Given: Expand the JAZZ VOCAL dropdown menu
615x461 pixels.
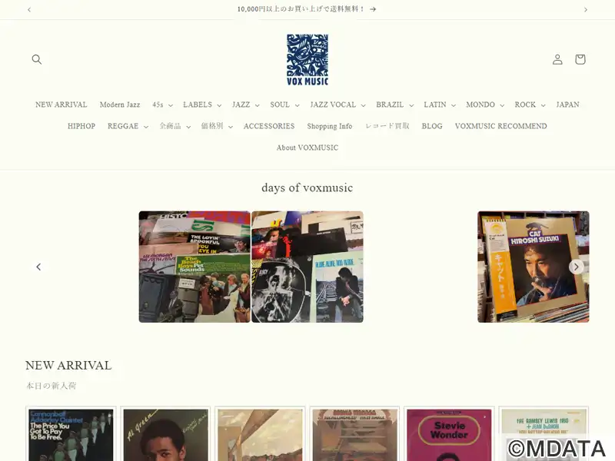Looking at the screenshot, I should [x=337, y=104].
